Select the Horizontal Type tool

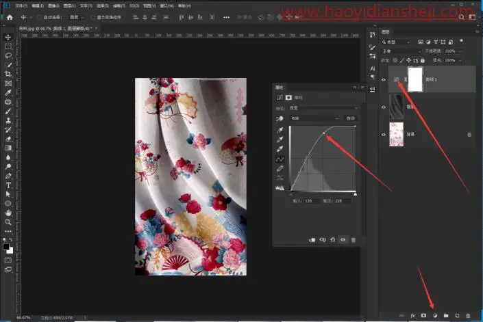click(x=8, y=185)
